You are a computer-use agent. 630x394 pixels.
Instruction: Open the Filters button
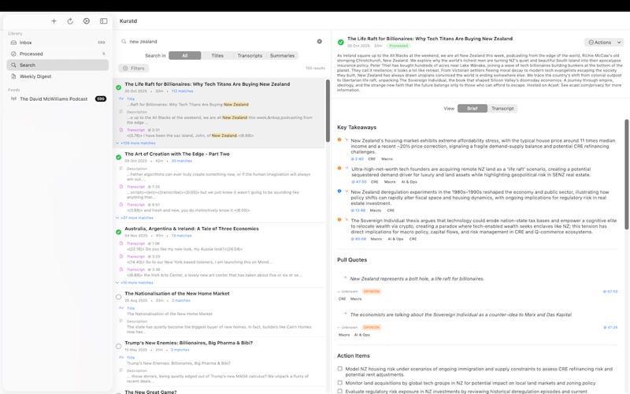coord(133,69)
